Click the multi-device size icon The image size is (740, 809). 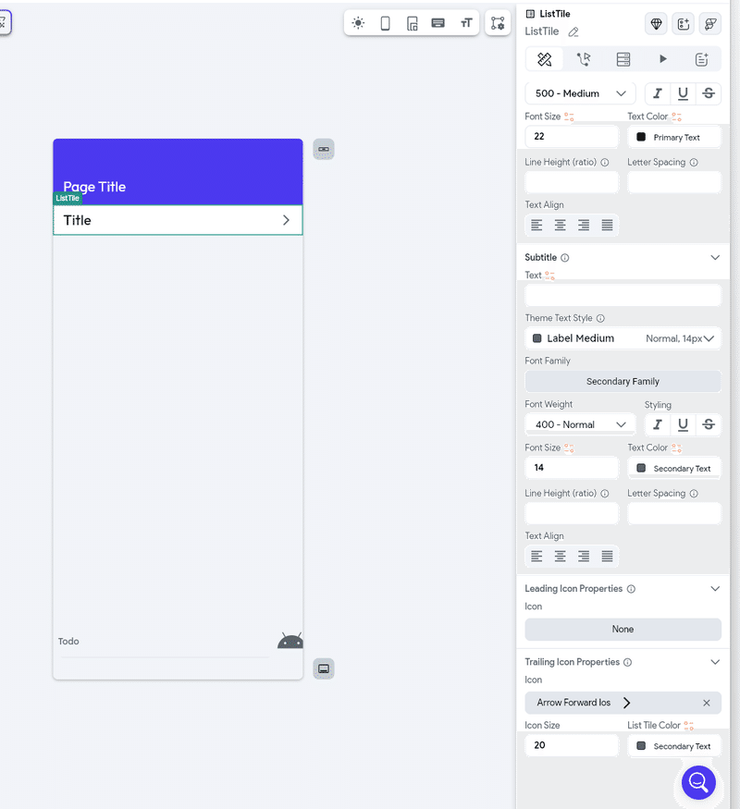(412, 23)
